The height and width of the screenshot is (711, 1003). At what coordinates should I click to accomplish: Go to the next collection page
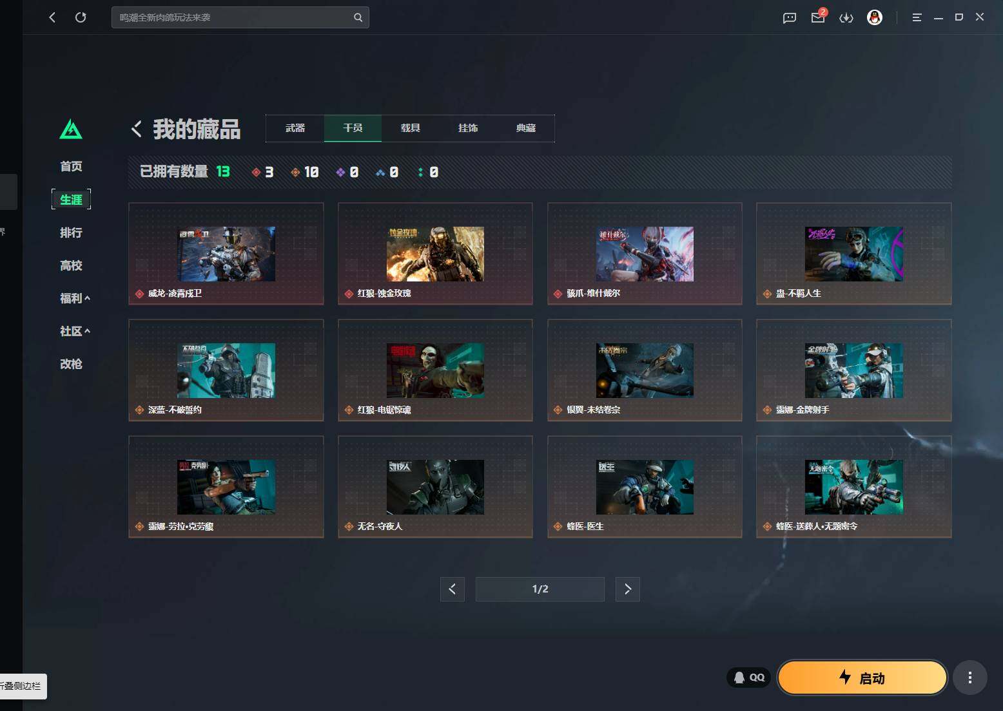[x=628, y=589]
